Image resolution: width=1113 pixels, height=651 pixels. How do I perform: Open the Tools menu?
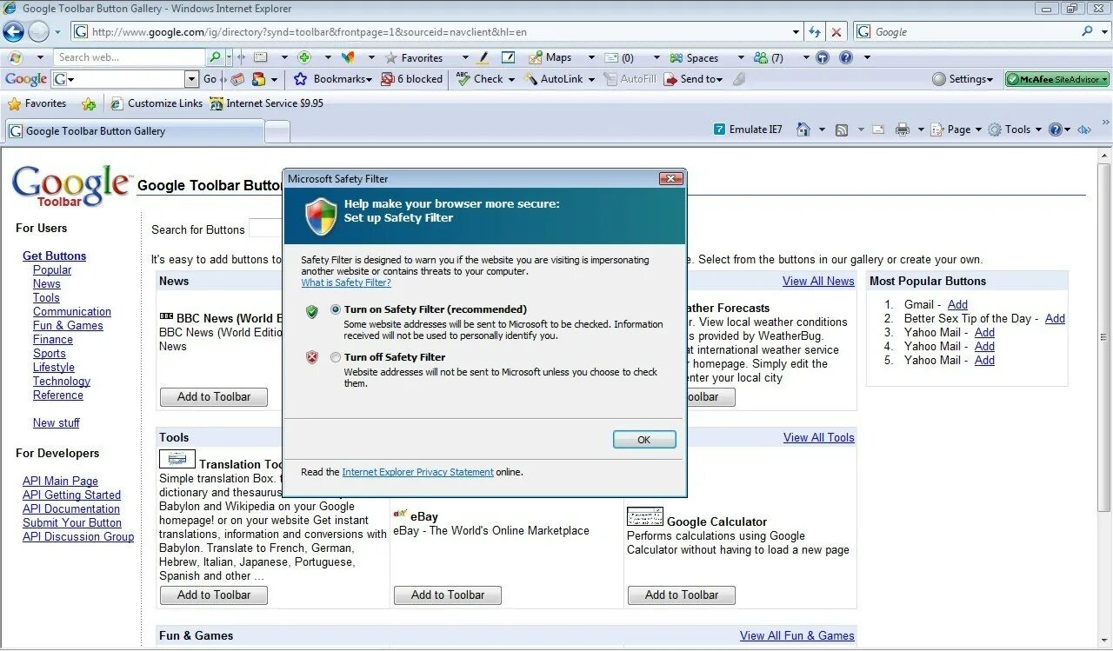[1016, 130]
